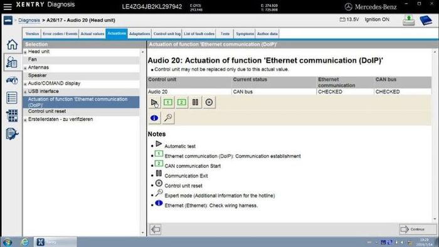Image resolution: width=439 pixels, height=247 pixels.
Task: Click the Control unit reset circle button
Action: [x=209, y=102]
